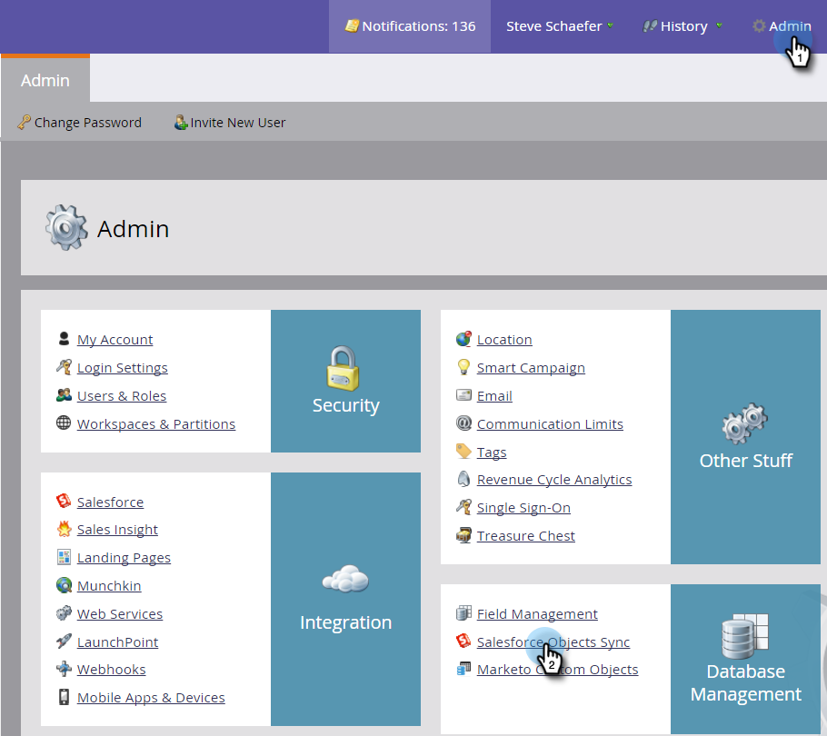Click Change Password in toolbar
Image resolution: width=827 pixels, height=736 pixels.
(80, 123)
